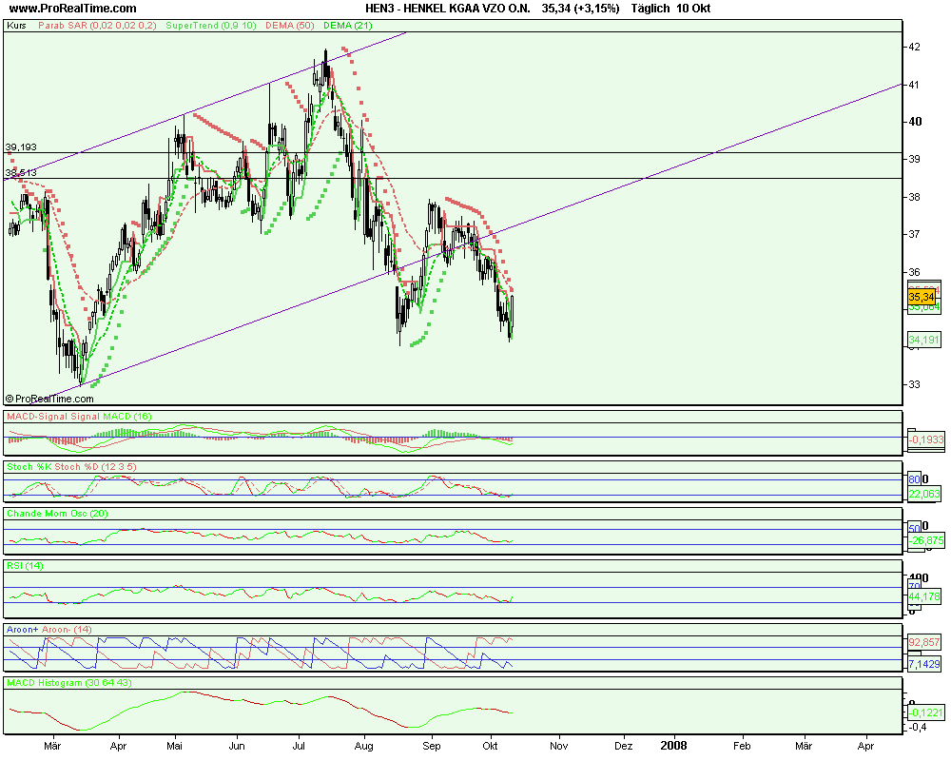Select the Chande Mom Osc (20) panel label
951x761 pixels.
click(x=57, y=514)
